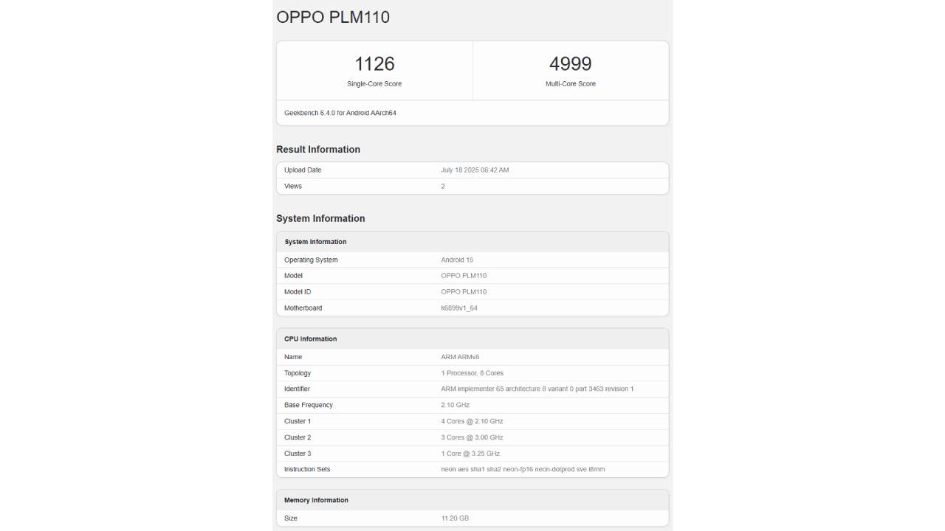
Task: Click the ARM ARMv8 name value
Action: [460, 357]
